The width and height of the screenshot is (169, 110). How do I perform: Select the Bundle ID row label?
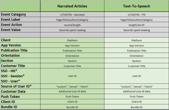20,107
